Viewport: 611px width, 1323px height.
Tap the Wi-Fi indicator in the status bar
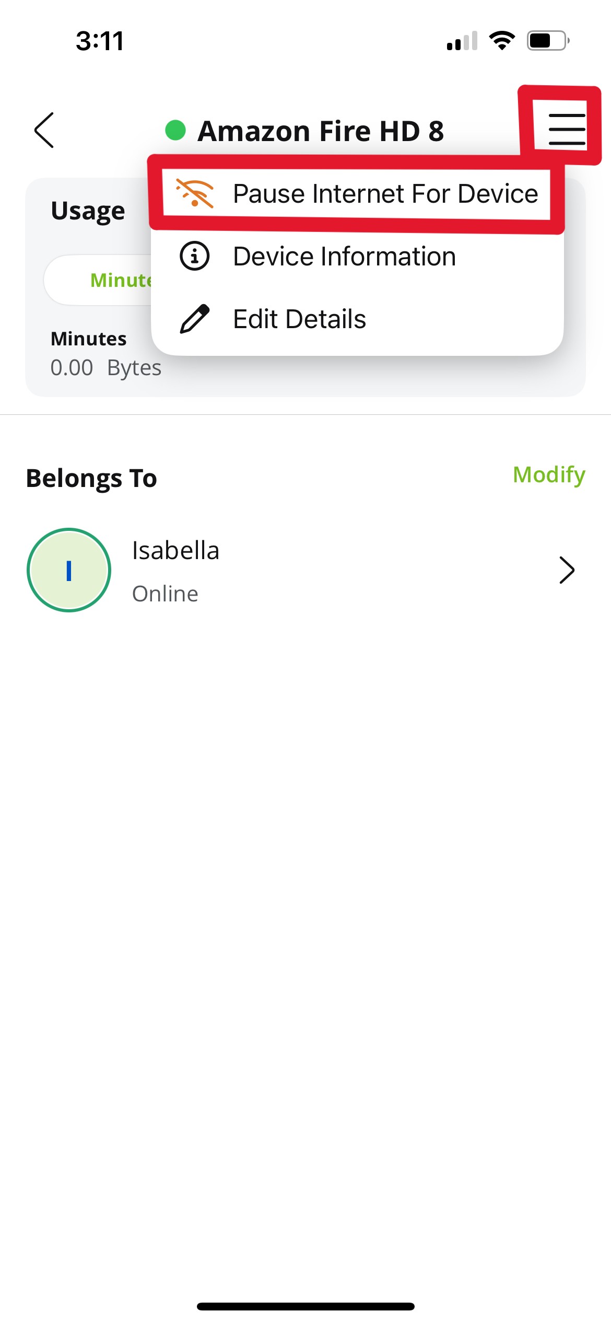pyautogui.click(x=502, y=40)
